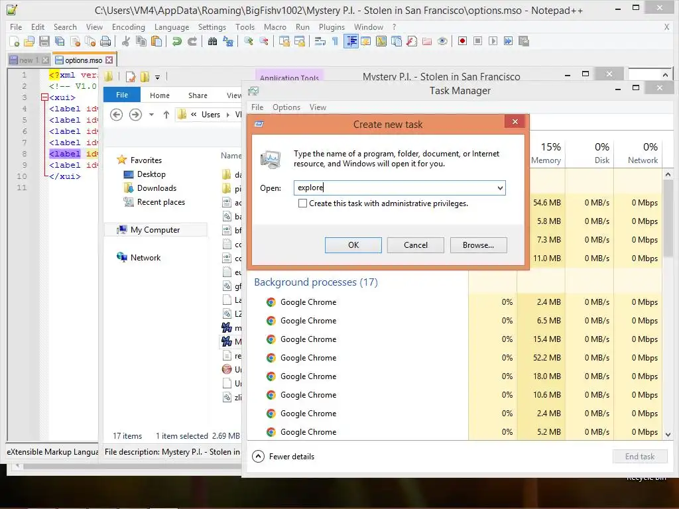Click the Back arrow in Explorer
679x509 pixels.
[117, 115]
